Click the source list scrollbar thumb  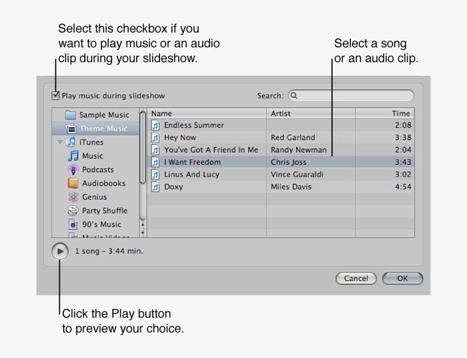[x=142, y=147]
